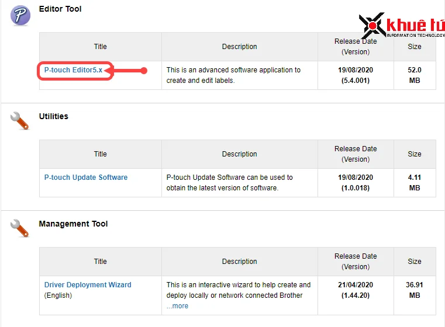This screenshot has width=445, height=327.
Task: Click the red arrow pointing at P-touch Editor5.x
Action: [129, 71]
